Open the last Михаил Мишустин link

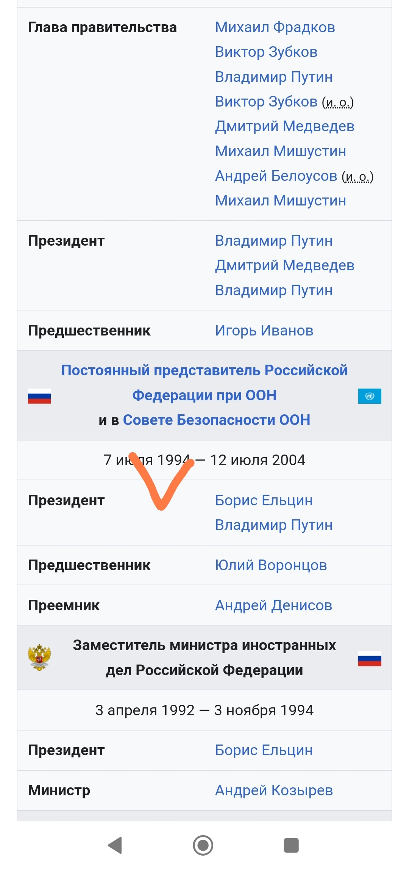click(281, 201)
